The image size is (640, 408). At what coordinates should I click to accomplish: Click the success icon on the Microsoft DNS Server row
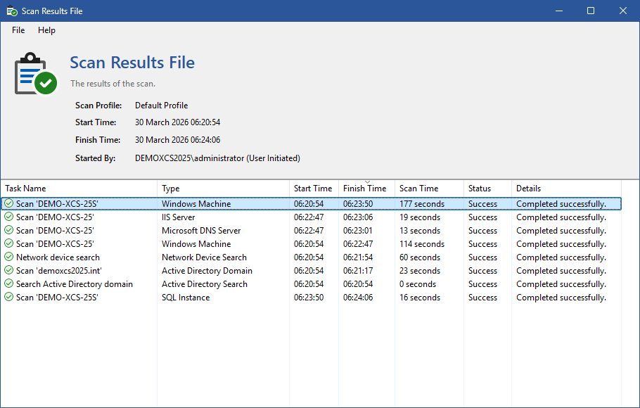click(8, 231)
